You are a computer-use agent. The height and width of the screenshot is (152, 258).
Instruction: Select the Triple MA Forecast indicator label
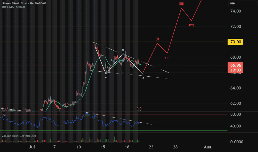point(13,7)
